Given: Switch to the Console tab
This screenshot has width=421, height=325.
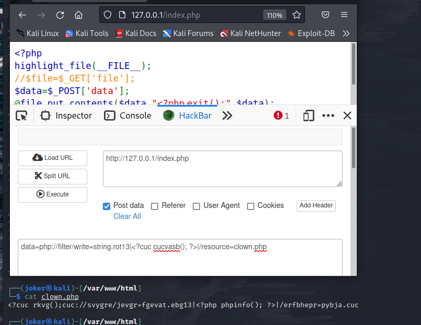Looking at the screenshot, I should (x=127, y=116).
